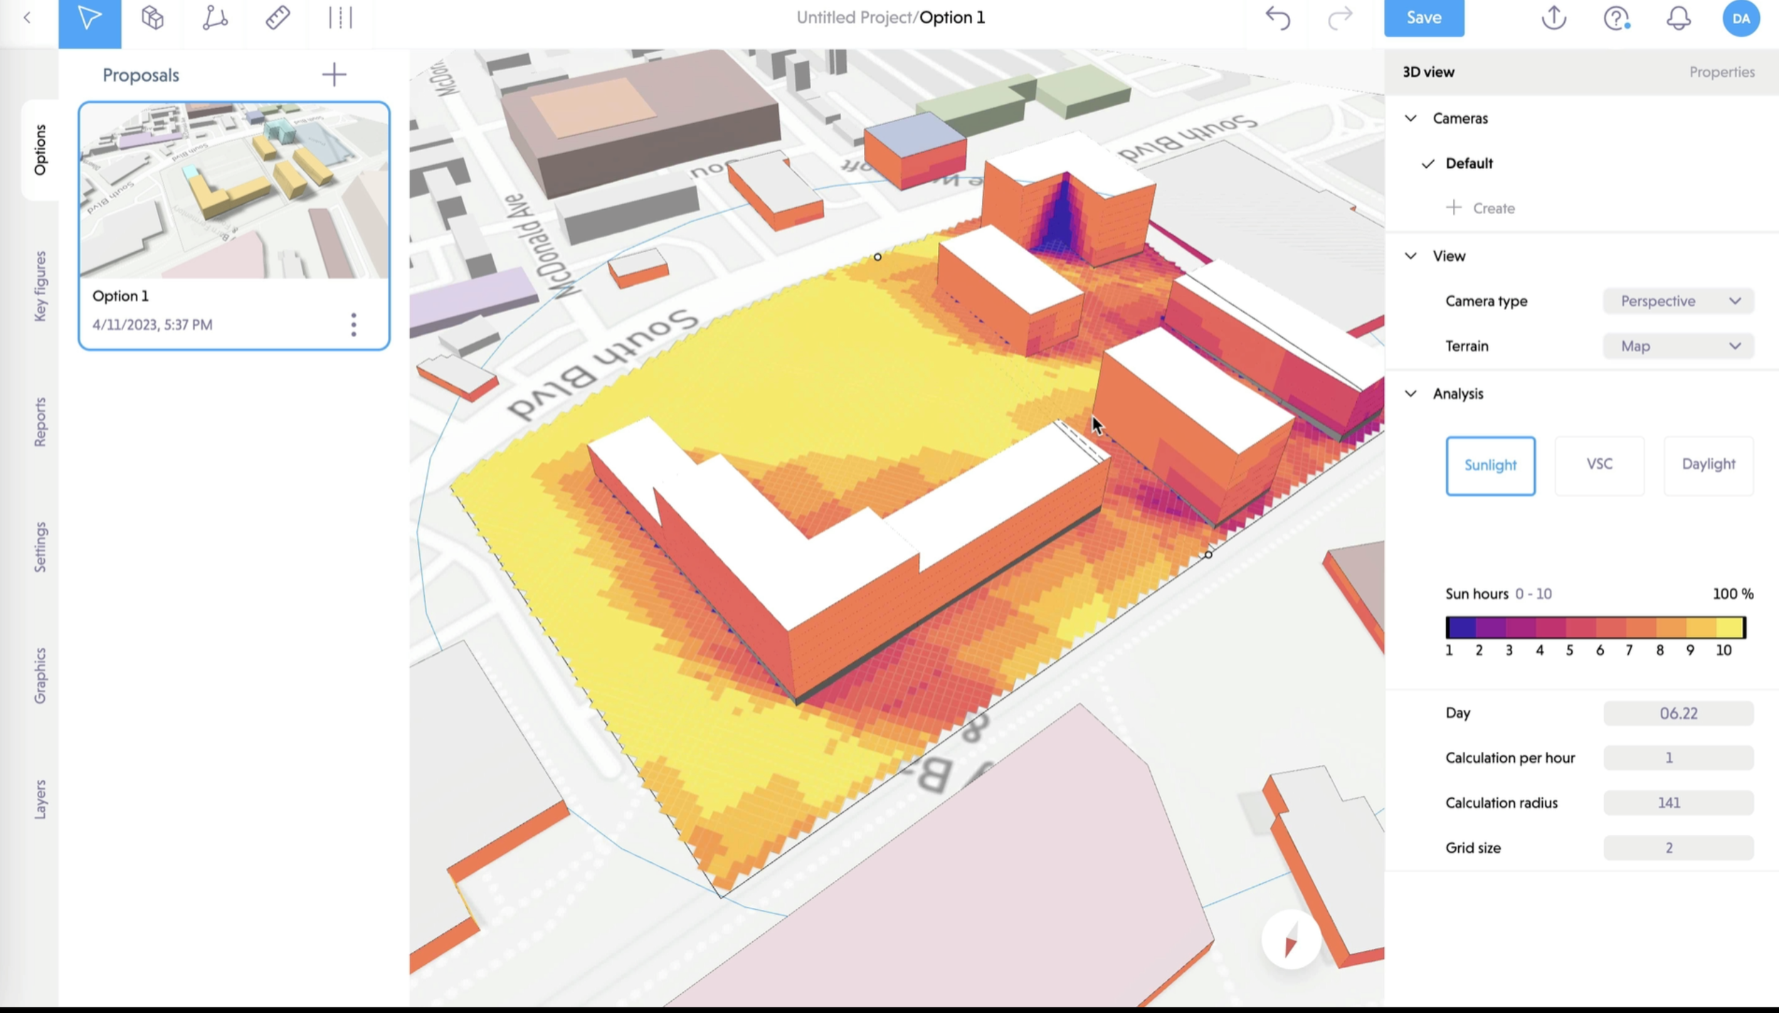Viewport: 1779px width, 1013px height.
Task: Click the sun hours color gradient bar
Action: [1595, 627]
